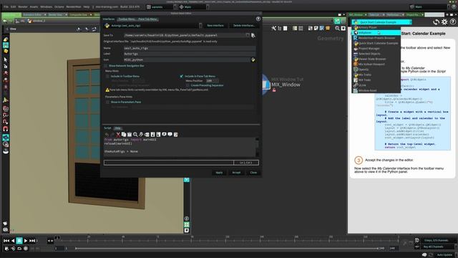Click into the Icon field MISC_python
Screen dimensions: 458x258
point(187,59)
